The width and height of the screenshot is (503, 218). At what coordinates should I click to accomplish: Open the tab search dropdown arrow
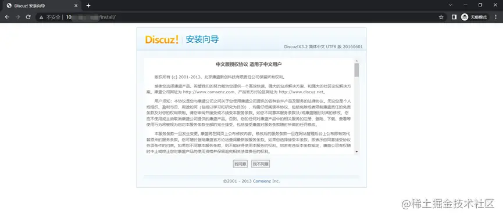[451, 5]
